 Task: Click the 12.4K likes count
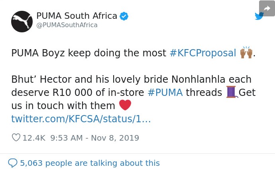34,138
